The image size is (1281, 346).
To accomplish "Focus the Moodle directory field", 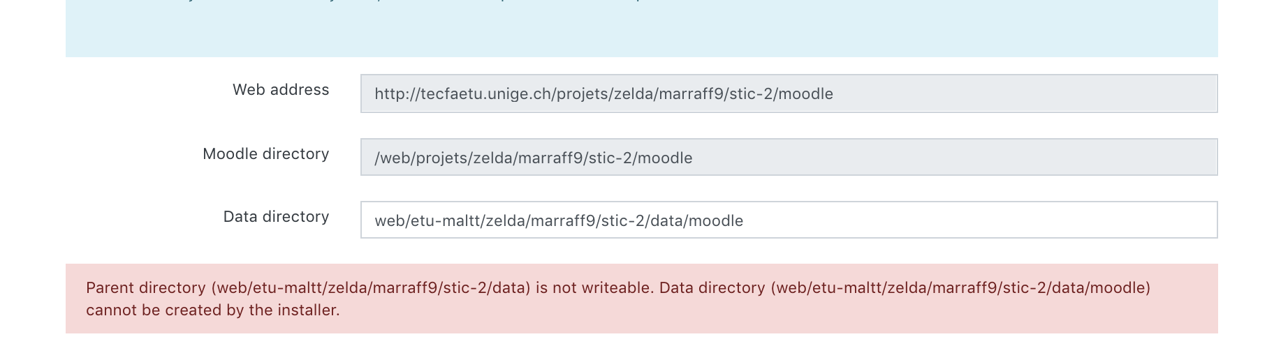I will 789,157.
